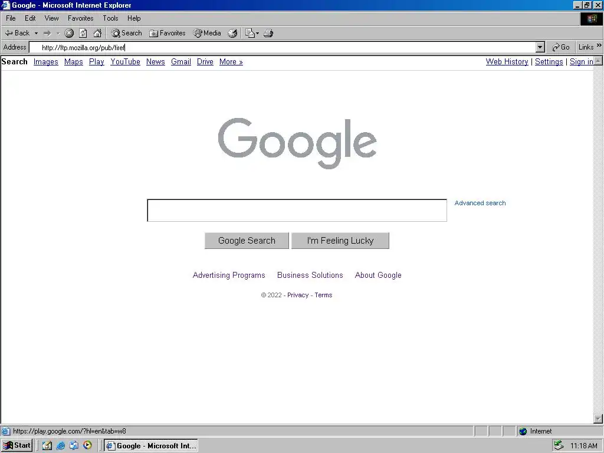Launch Outlook Express quick launch icon
This screenshot has height=453, width=604.
click(74, 446)
